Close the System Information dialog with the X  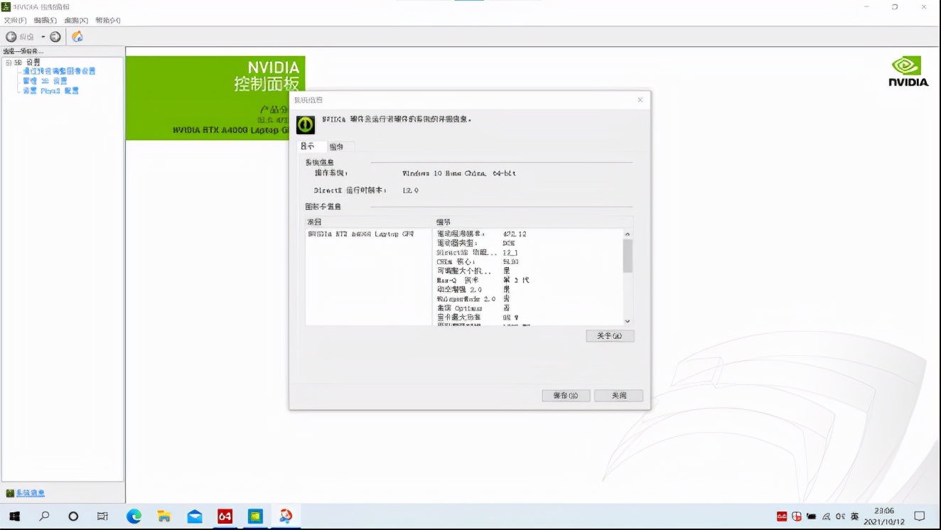click(640, 100)
